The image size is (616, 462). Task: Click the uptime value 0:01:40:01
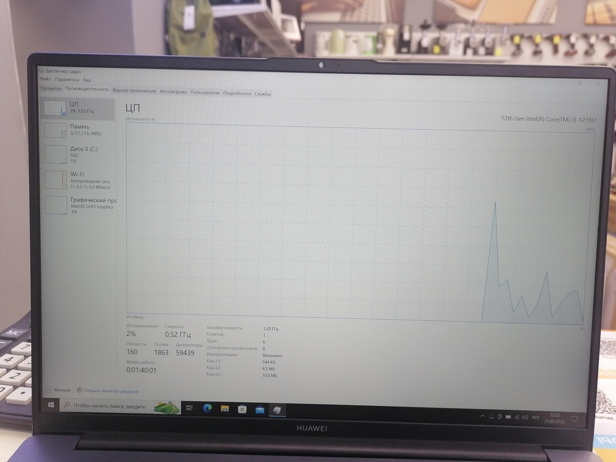pyautogui.click(x=141, y=370)
